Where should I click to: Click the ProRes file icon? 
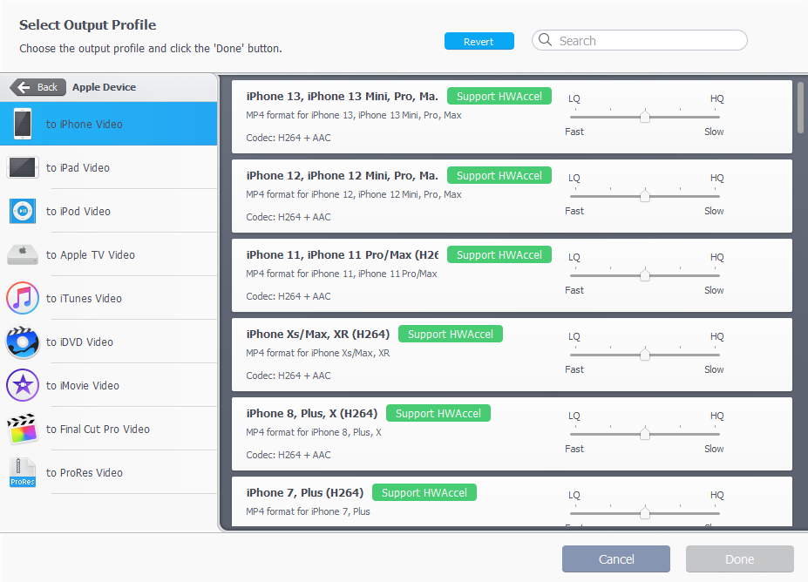coord(23,472)
